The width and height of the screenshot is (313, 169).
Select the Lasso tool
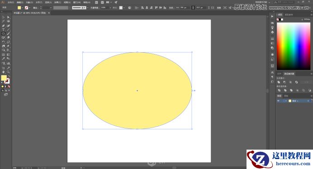point(9,21)
